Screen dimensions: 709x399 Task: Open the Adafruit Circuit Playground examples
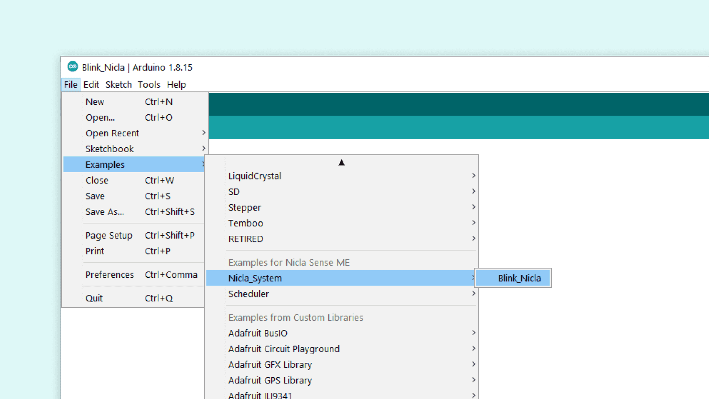tap(284, 349)
